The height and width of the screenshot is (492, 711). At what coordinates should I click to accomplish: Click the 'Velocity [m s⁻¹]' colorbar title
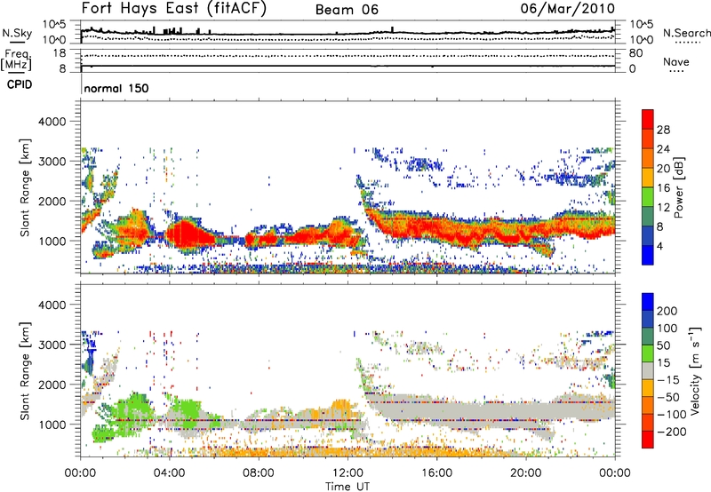695,370
